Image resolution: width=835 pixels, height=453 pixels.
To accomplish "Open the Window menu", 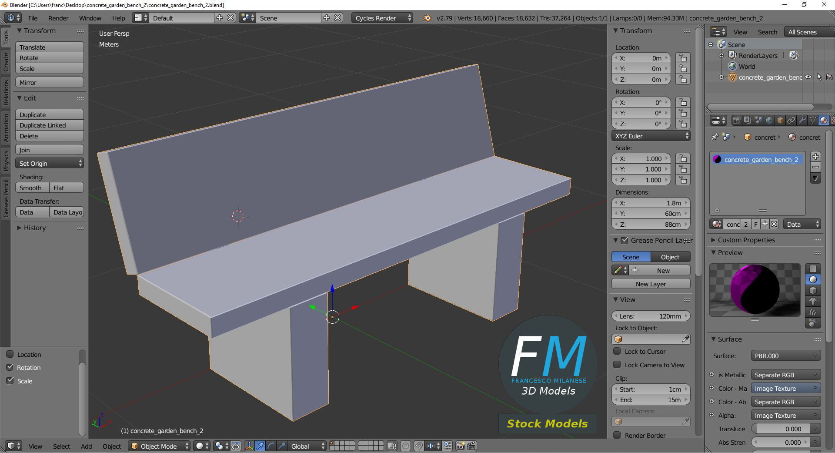I will [90, 18].
